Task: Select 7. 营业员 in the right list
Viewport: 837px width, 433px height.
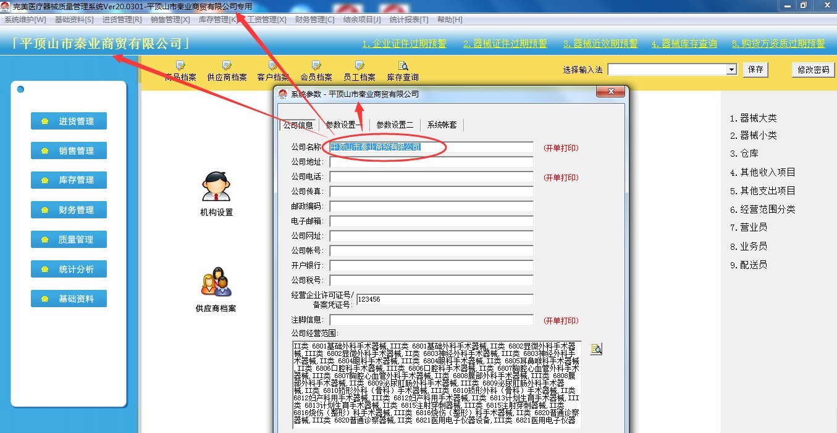Action: 749,228
